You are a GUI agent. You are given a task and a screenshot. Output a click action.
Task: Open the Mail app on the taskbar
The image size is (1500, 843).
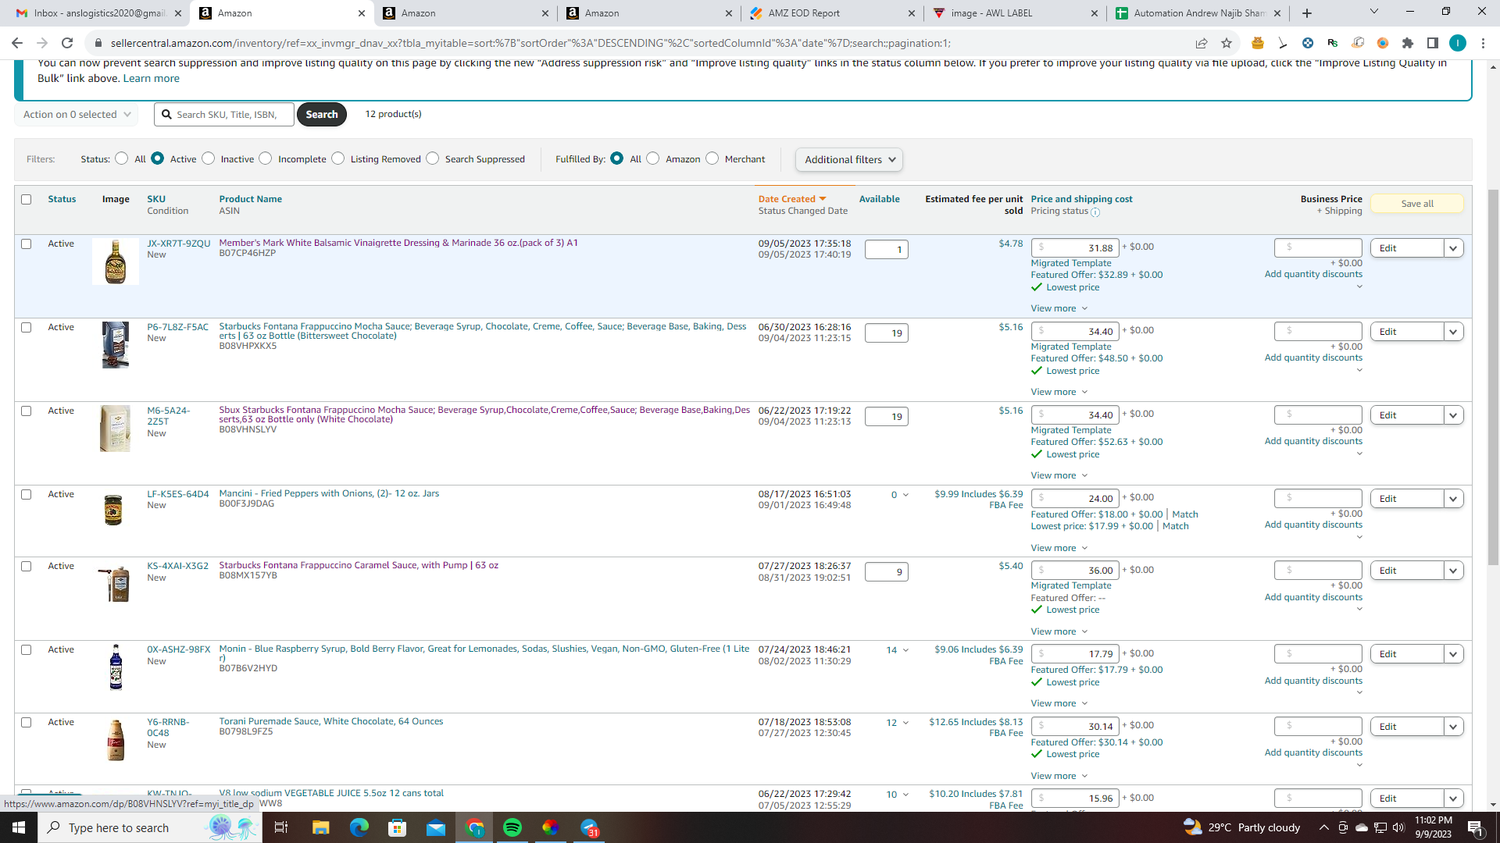tap(436, 827)
